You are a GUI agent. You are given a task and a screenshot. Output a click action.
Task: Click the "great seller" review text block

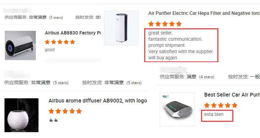[x=181, y=45]
